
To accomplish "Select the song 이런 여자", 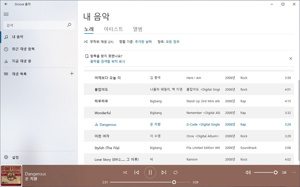I will pos(102,136).
